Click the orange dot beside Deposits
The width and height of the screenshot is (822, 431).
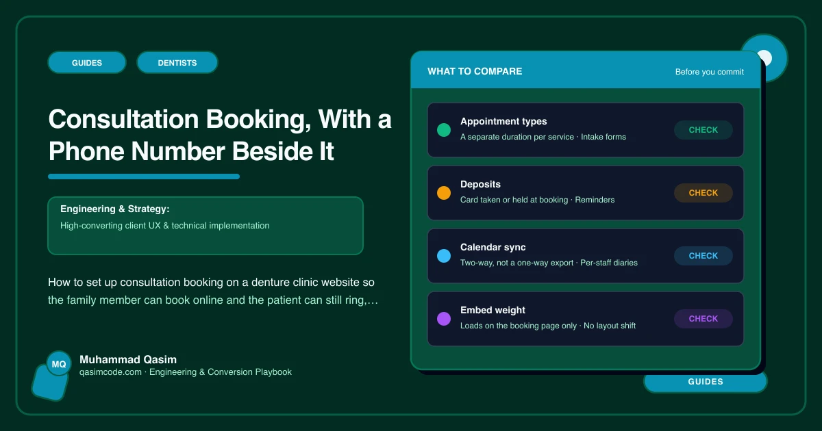[x=444, y=193]
